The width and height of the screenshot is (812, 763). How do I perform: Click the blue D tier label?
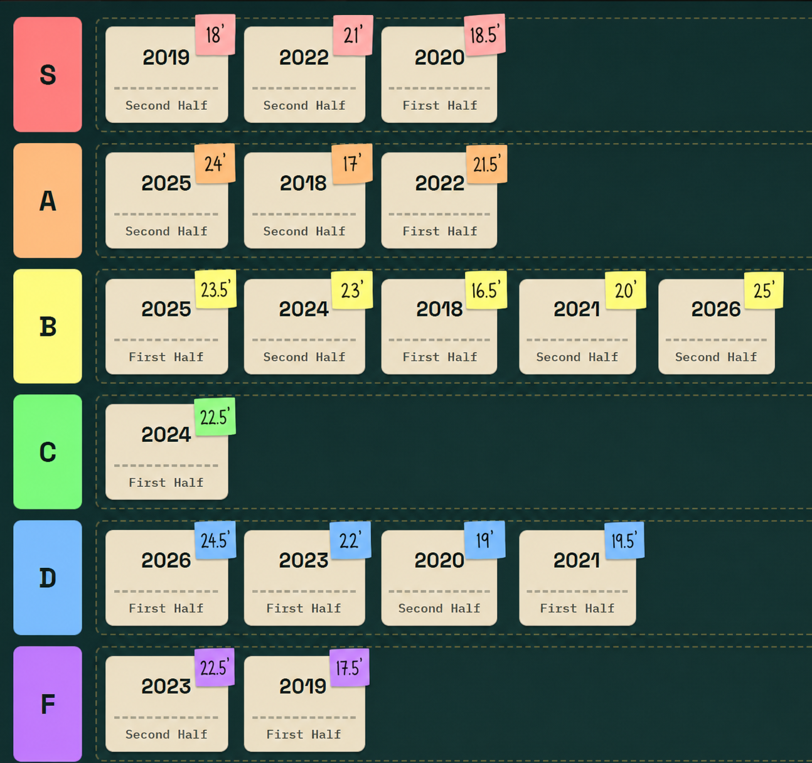click(48, 578)
